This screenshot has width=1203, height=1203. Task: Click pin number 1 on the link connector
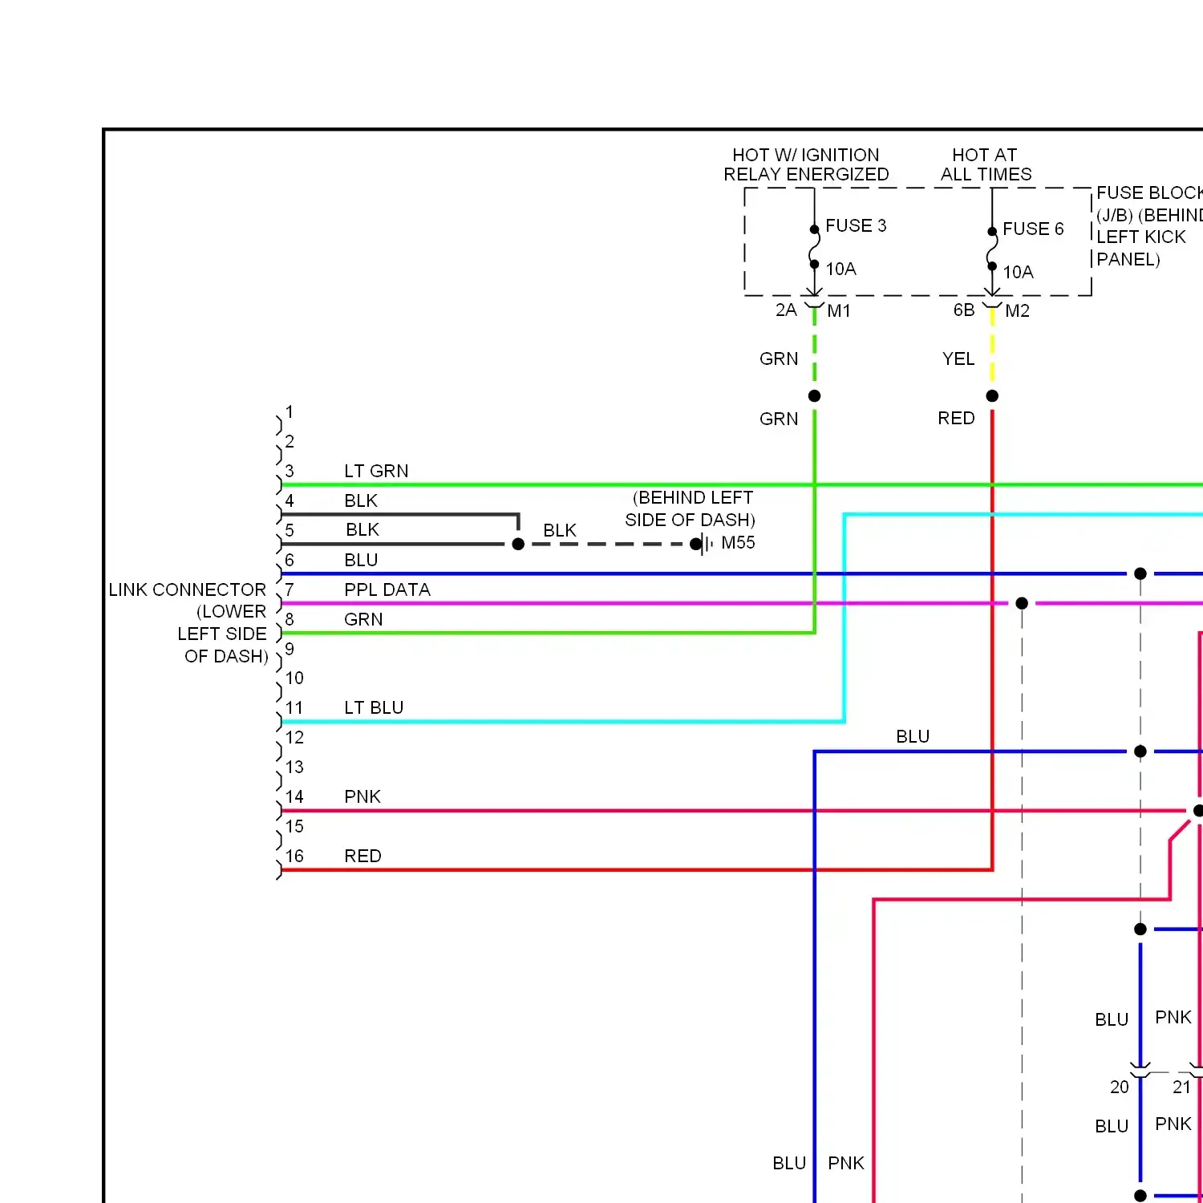(x=290, y=411)
